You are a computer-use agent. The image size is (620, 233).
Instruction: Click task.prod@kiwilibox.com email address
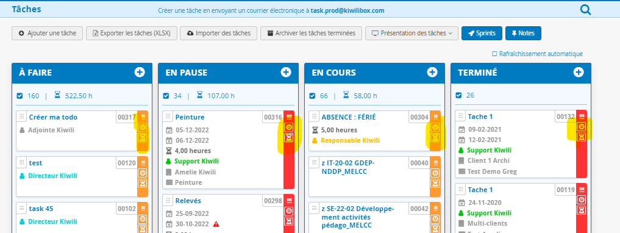[x=347, y=11]
